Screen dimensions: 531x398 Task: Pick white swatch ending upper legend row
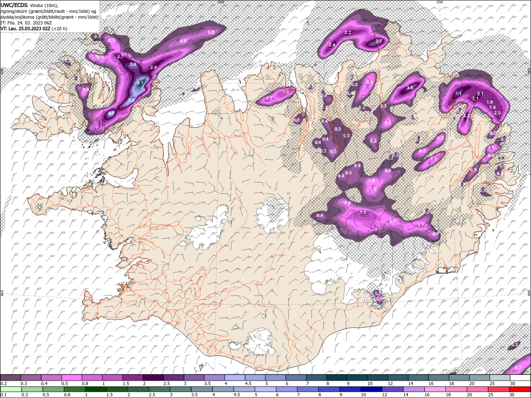coord(520,378)
